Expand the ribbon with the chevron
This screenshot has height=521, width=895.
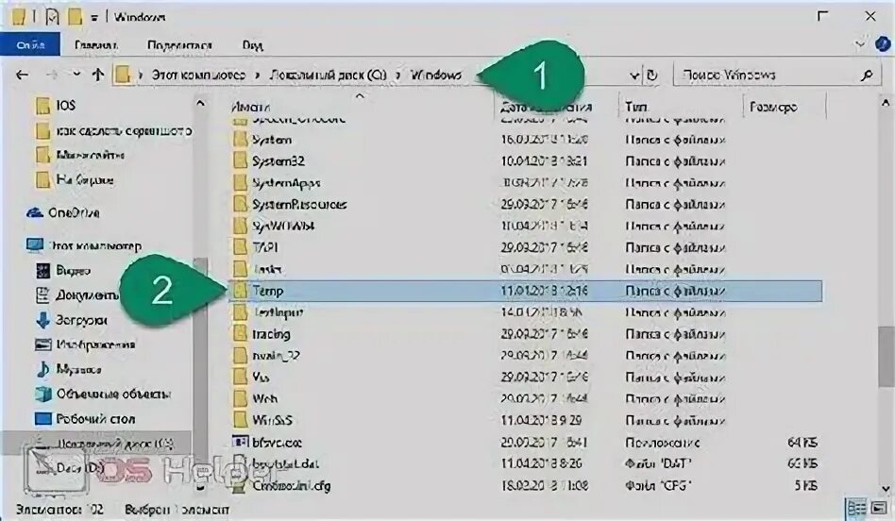859,44
